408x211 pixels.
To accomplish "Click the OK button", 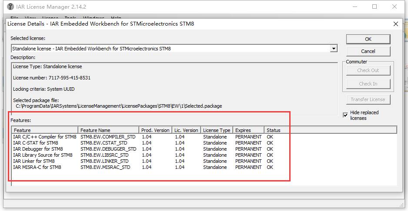I will pyautogui.click(x=368, y=39).
